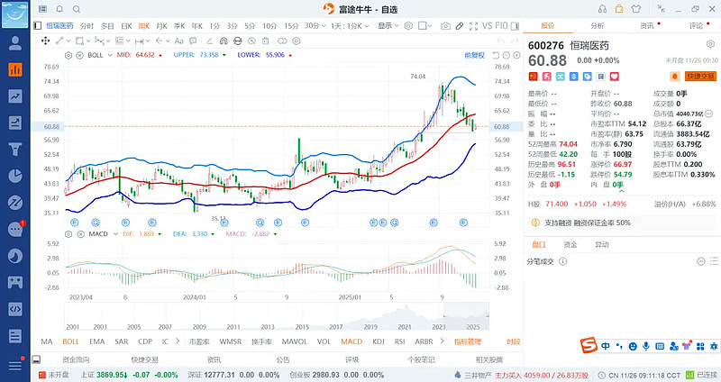Delete drawings with trash can icon

pyautogui.click(x=265, y=41)
